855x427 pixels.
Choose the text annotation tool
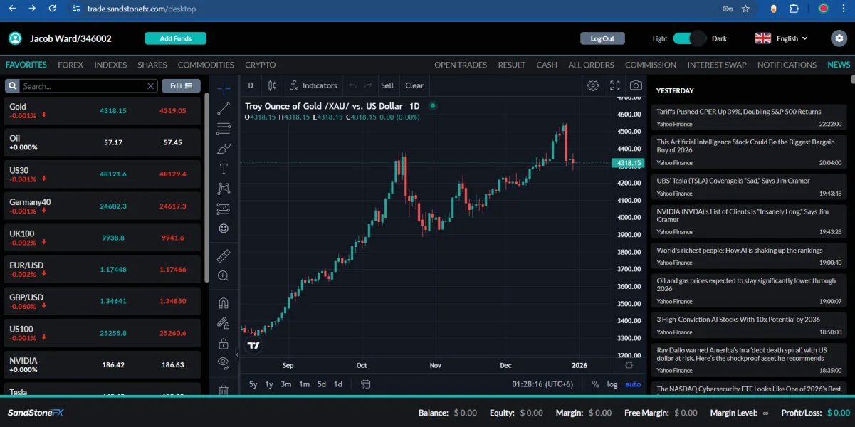coord(224,169)
